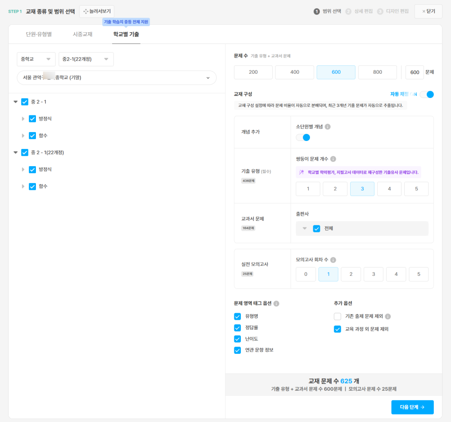The height and width of the screenshot is (422, 451).
Task: Switch to the 단원·유형별 tab
Action: pos(39,34)
